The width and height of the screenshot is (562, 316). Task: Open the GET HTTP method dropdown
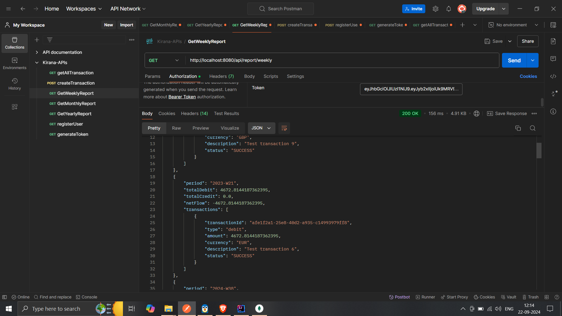coord(164,60)
